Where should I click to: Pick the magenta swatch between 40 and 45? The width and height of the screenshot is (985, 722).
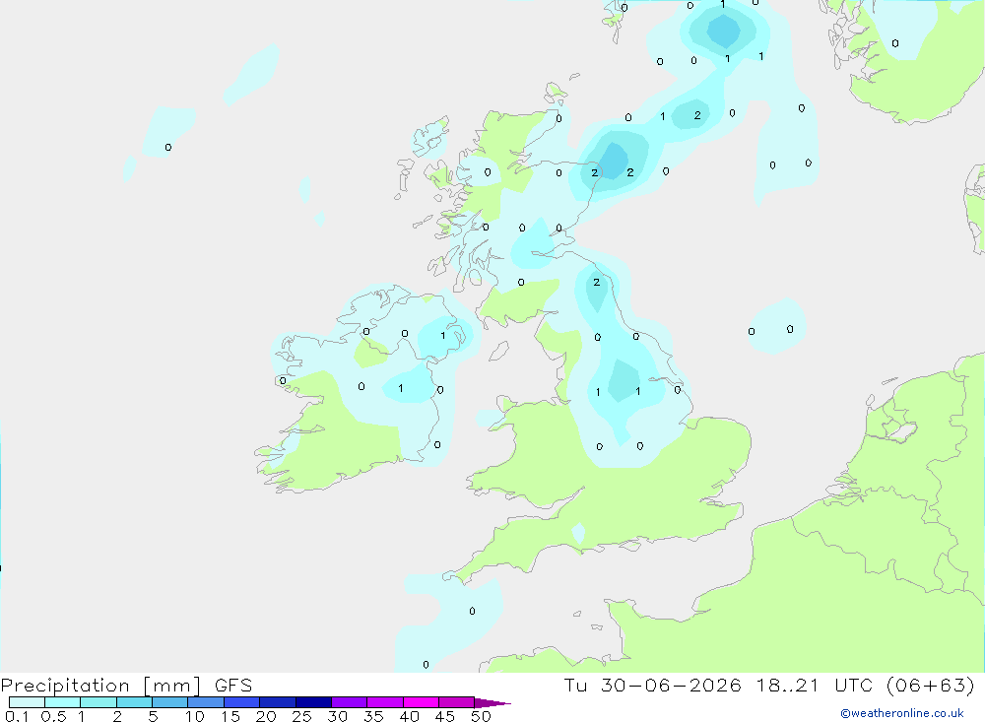[x=421, y=702]
